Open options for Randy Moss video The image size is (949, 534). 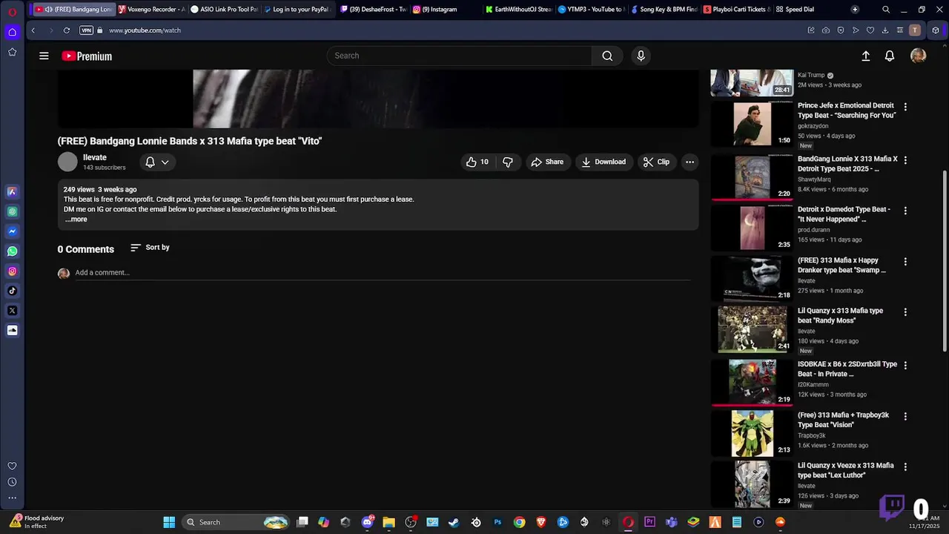point(905,312)
